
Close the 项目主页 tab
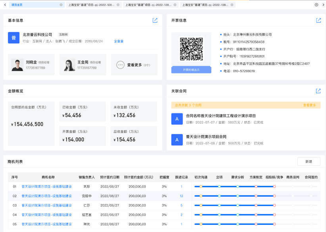tap(61, 5)
